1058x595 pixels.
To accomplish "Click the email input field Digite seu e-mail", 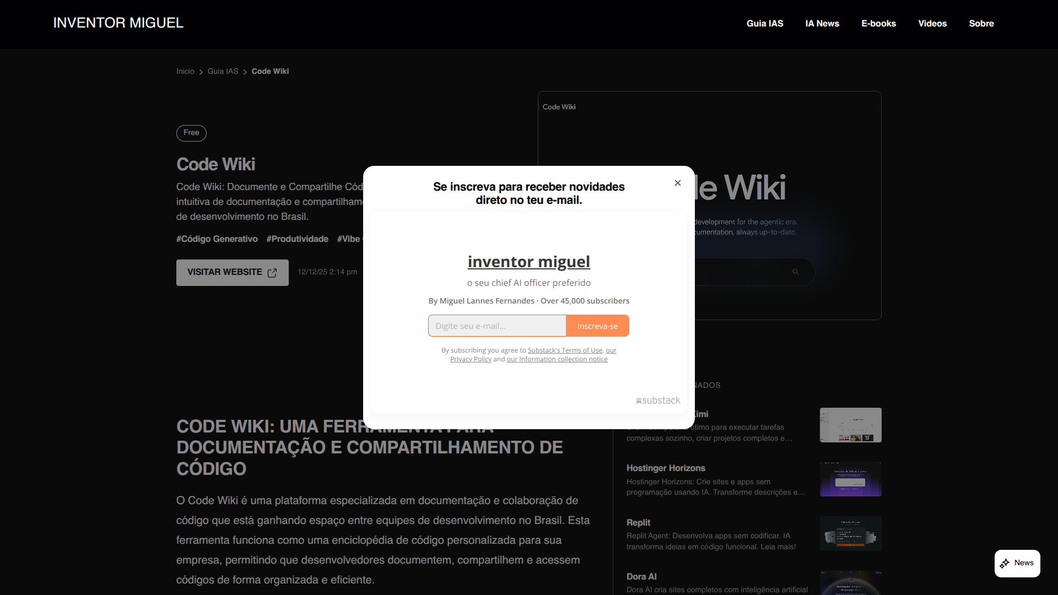I will [x=496, y=326].
